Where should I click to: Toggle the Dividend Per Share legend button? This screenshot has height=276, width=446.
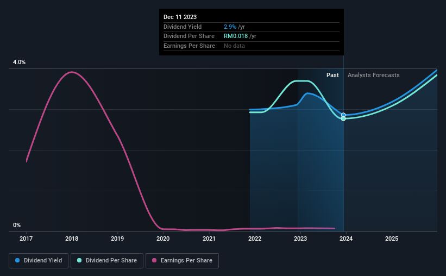pyautogui.click(x=107, y=261)
